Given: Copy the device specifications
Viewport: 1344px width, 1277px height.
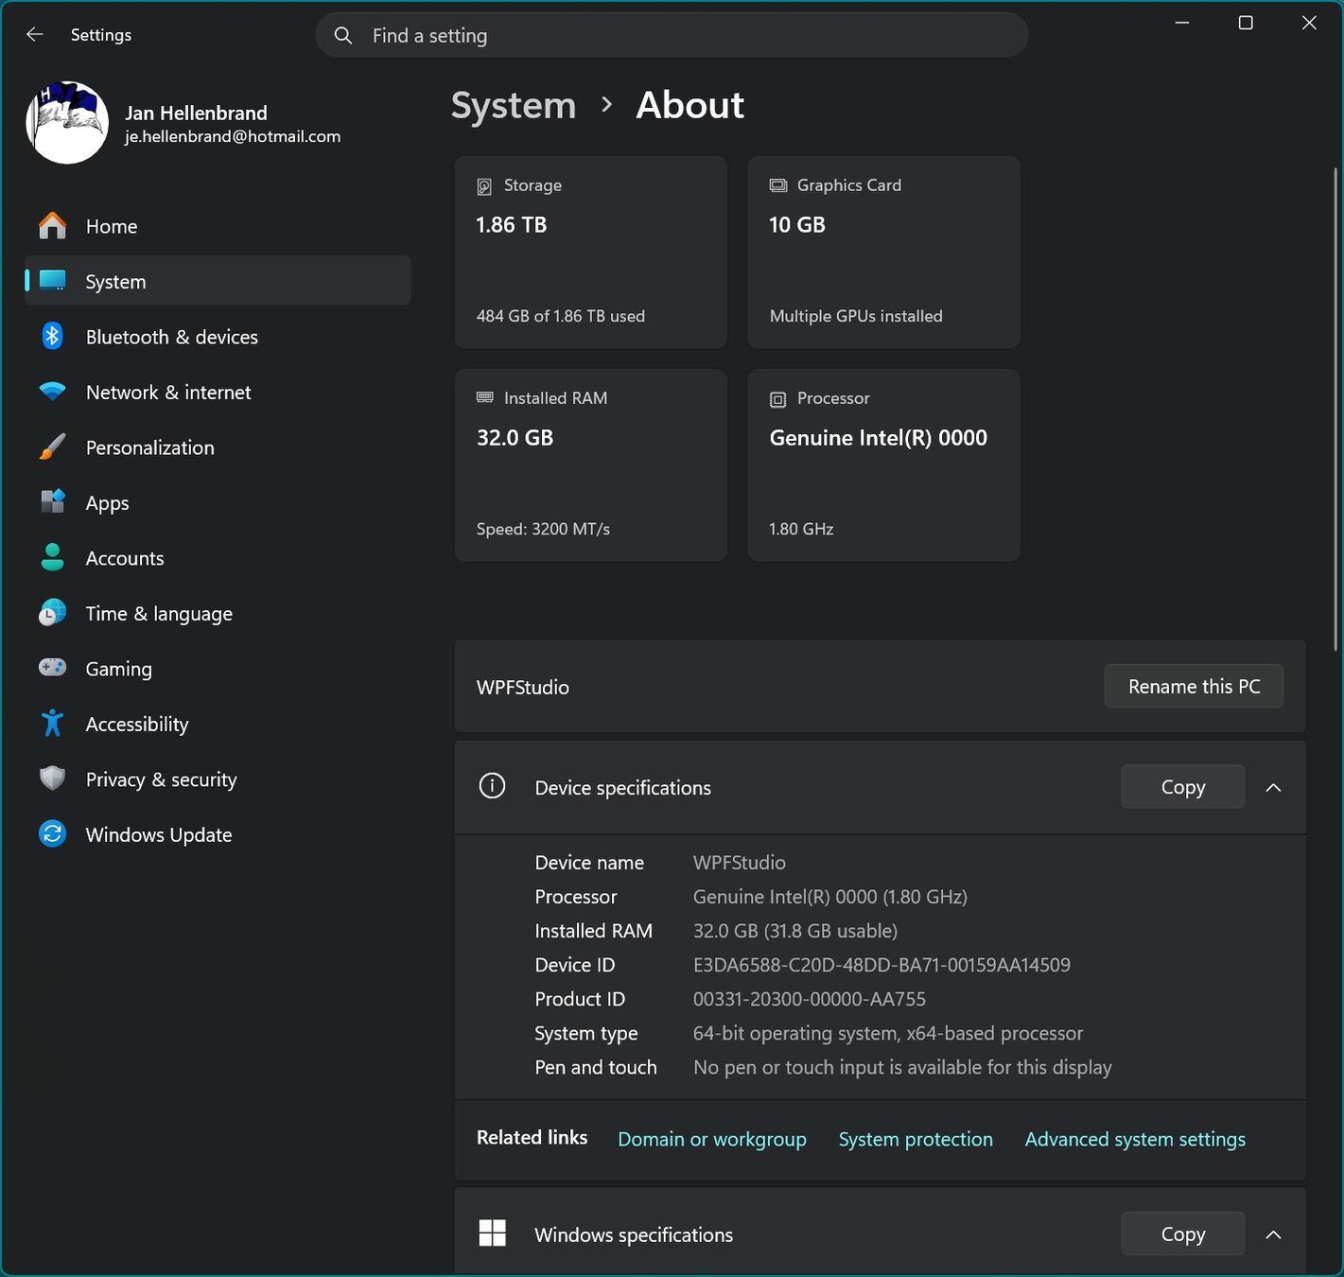Looking at the screenshot, I should pos(1183,787).
